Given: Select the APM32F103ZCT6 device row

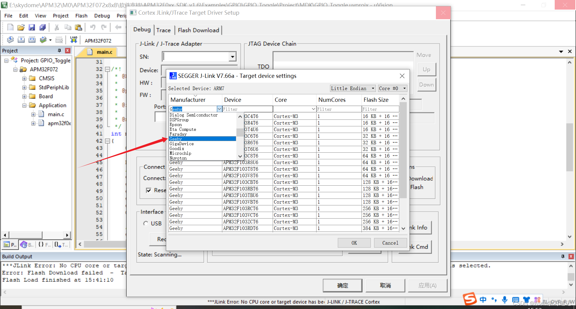Looking at the screenshot, I should (283, 222).
